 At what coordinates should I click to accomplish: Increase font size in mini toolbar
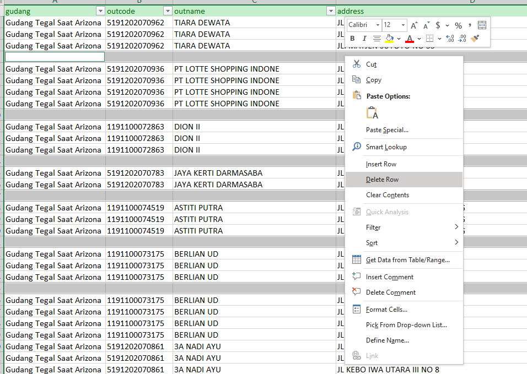414,25
